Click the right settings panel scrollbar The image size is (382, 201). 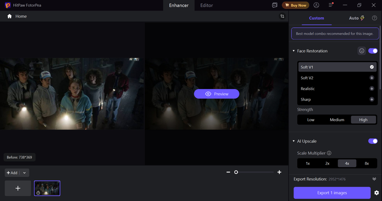[x=381, y=58]
